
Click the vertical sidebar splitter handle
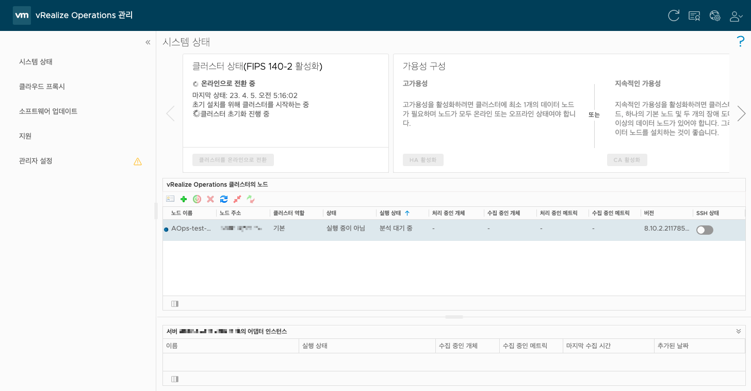coord(156,210)
